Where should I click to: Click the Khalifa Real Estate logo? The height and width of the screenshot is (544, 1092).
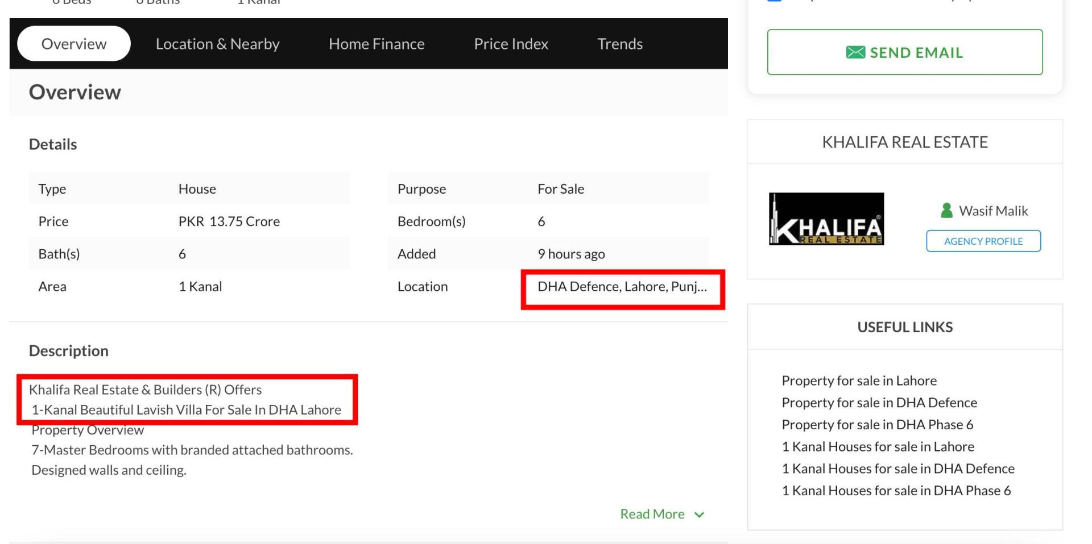(826, 219)
